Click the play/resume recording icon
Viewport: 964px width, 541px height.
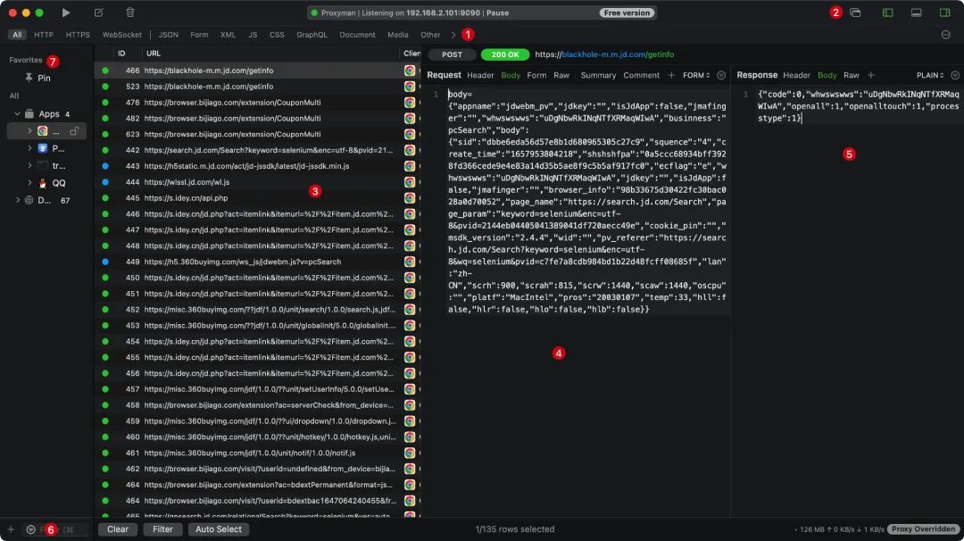[66, 12]
